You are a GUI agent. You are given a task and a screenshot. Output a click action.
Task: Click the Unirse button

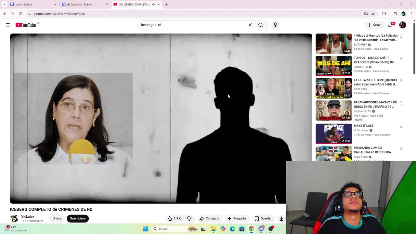tap(57, 218)
